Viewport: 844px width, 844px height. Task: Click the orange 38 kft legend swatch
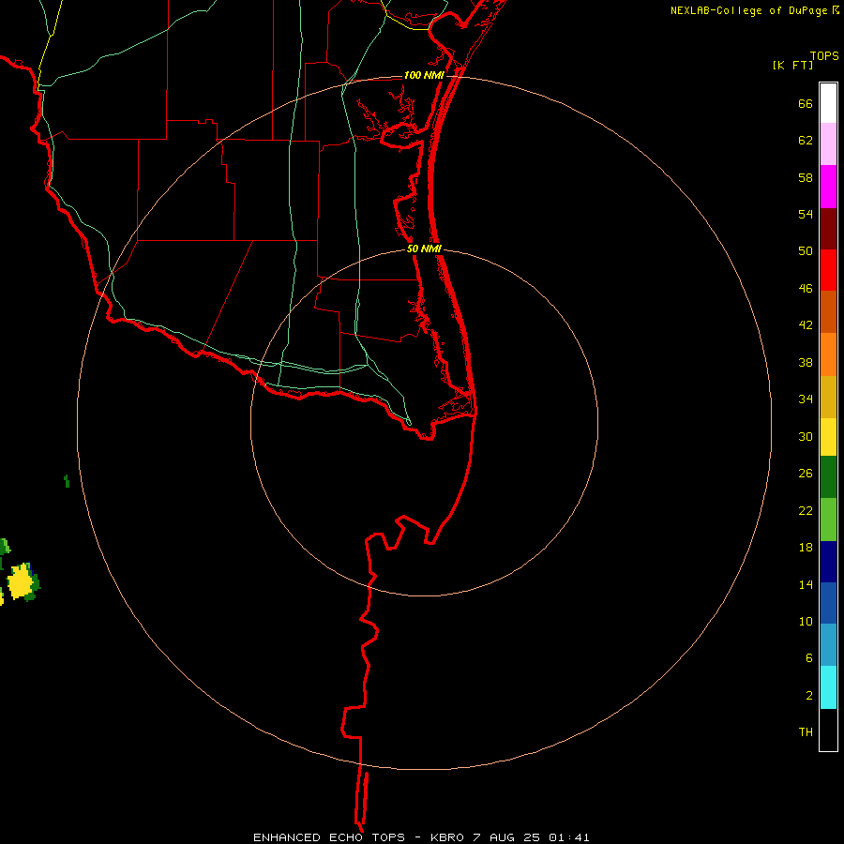[x=828, y=354]
